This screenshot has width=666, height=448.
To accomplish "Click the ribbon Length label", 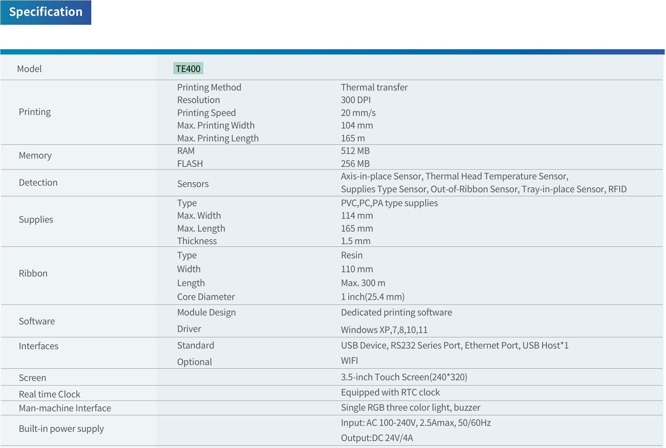I will click(191, 283).
